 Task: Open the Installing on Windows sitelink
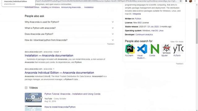[50, 7]
